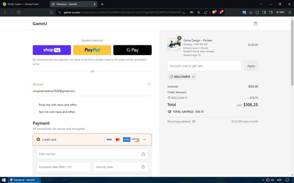
Task: Click the TOTAL SAVINGS $18.75 text
Action: click(x=188, y=112)
